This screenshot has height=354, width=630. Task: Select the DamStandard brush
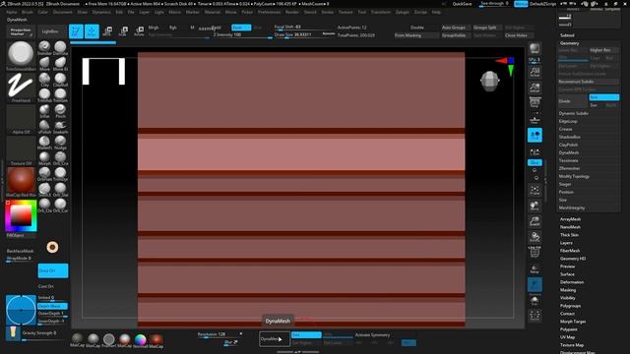coord(60,47)
